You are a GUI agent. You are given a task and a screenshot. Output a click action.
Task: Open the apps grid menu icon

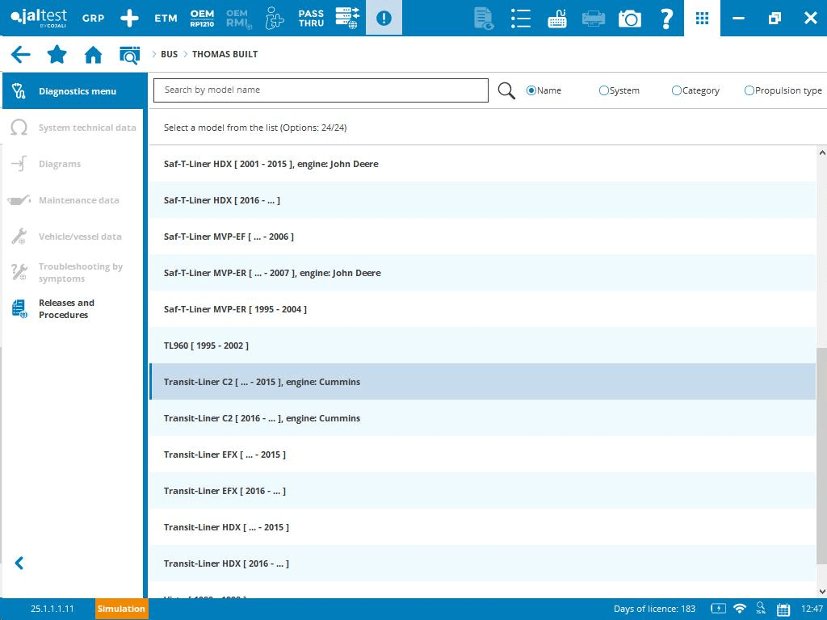pos(702,18)
